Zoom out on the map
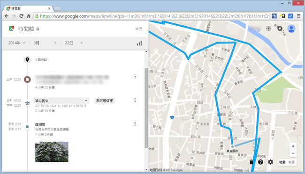Screen dimensions: 305x174 pyautogui.click(x=293, y=153)
